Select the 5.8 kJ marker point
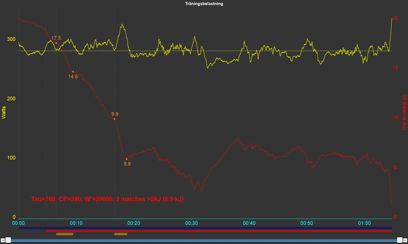 127,159
